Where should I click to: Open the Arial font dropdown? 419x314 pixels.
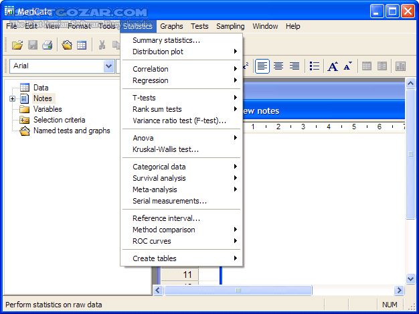coord(108,66)
